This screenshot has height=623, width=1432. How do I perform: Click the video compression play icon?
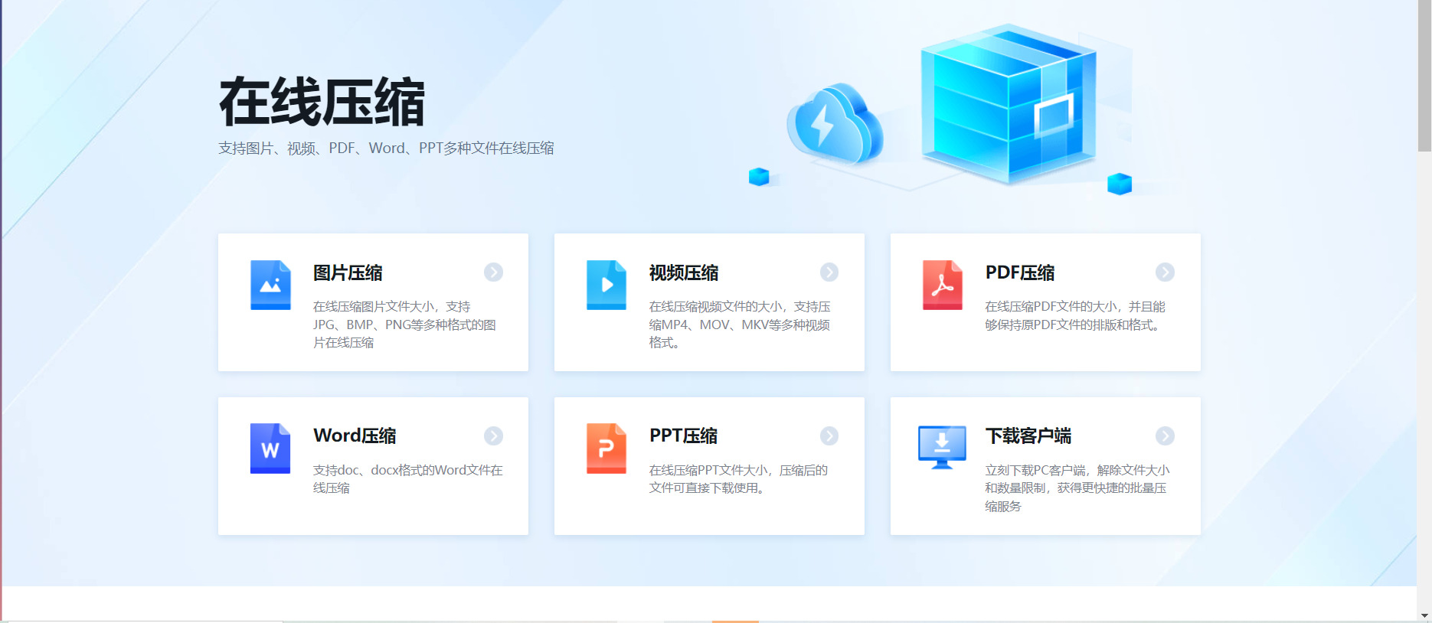(x=606, y=285)
